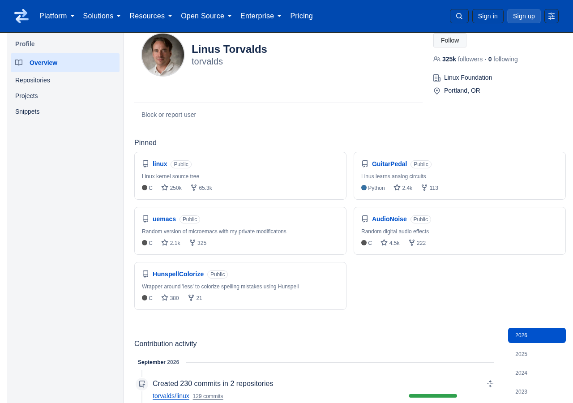Viewport: 573px width, 403px height.
Task: Collapse the created commits section
Action: coord(490,384)
